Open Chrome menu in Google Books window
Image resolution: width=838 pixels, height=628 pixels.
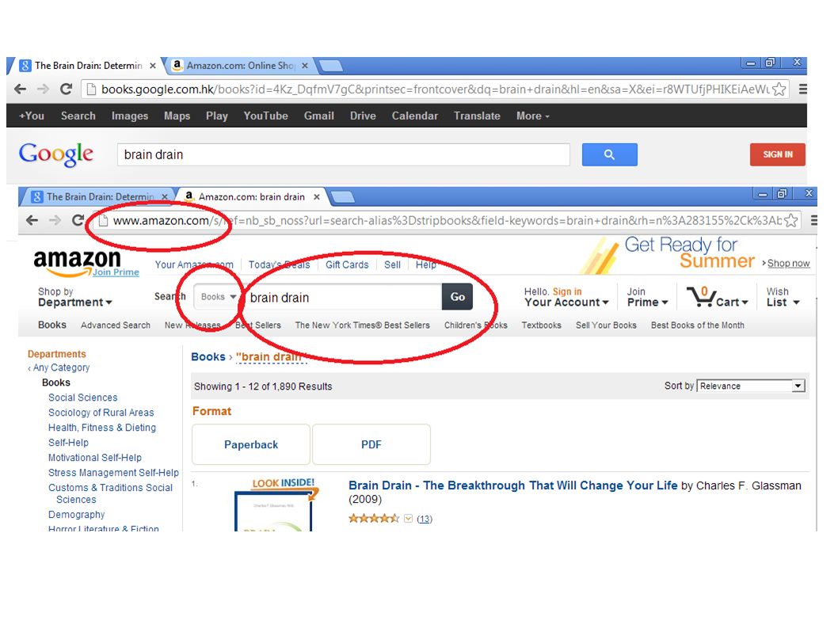[x=802, y=89]
